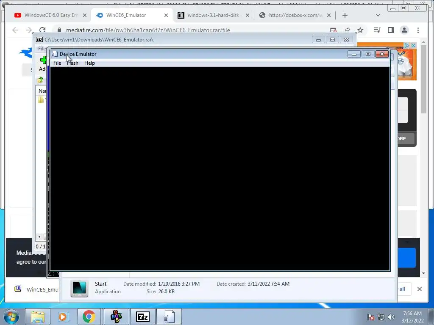Open the volume tray icon
Image resolution: width=434 pixels, height=325 pixels.
click(x=391, y=317)
